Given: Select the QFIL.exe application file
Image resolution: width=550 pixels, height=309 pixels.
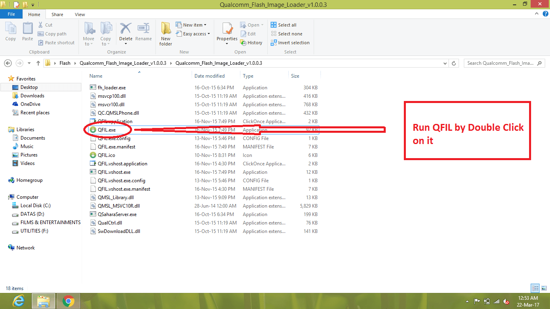Looking at the screenshot, I should click(107, 130).
